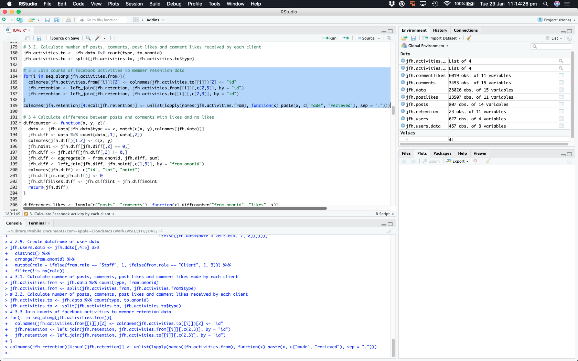The image size is (578, 361).
Task: Click the find/replace magnifier icon in editor
Action: tap(88, 38)
